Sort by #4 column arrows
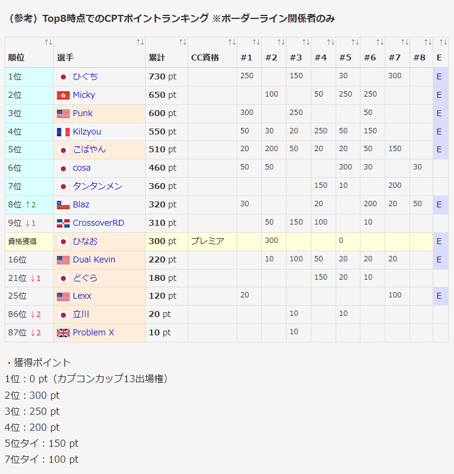Screen dimensions: 454x474 coord(331,42)
